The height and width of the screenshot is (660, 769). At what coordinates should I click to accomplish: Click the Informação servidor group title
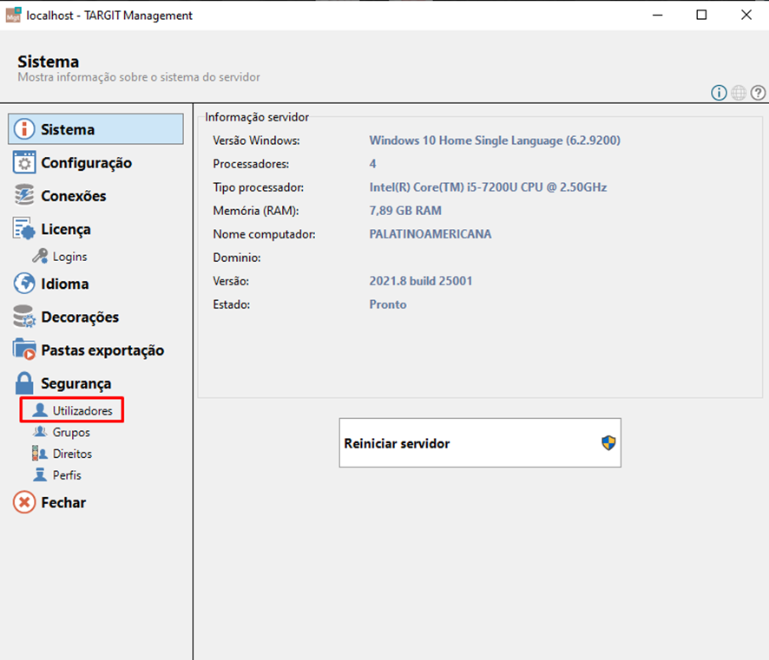click(x=257, y=117)
